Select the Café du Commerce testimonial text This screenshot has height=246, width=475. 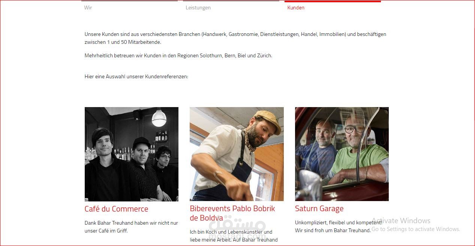pyautogui.click(x=131, y=227)
